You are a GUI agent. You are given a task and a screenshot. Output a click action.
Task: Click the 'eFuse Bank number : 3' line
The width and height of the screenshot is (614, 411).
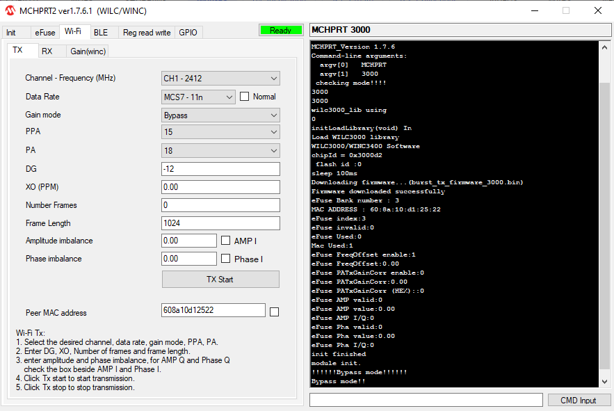coord(355,200)
